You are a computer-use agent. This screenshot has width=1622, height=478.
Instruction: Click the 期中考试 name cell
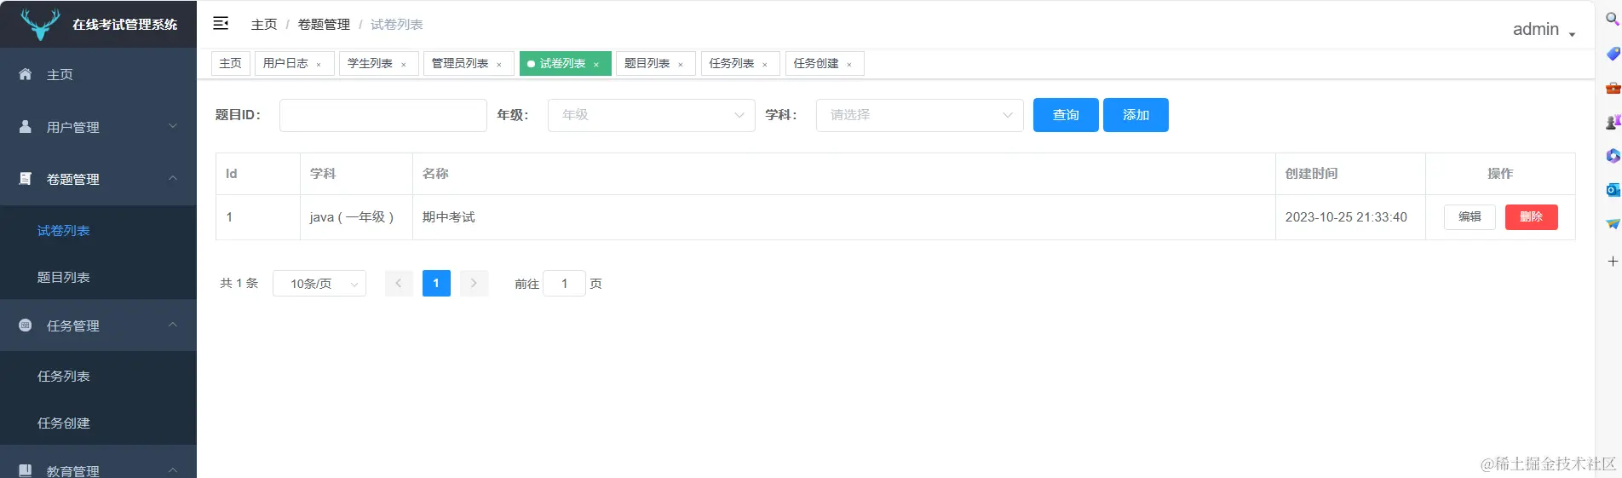coord(843,217)
